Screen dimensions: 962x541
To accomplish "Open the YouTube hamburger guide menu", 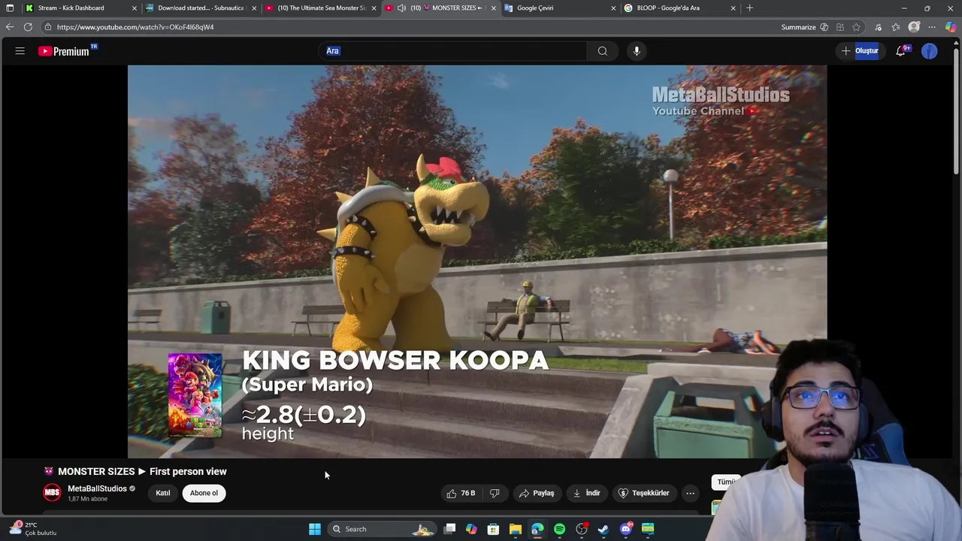I will pyautogui.click(x=20, y=51).
